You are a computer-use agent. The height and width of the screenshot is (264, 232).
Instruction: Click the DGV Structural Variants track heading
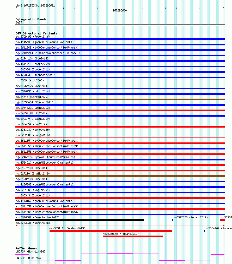click(x=36, y=33)
